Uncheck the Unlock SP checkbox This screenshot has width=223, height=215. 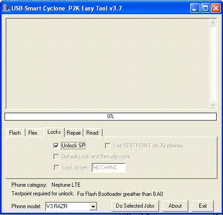(x=56, y=146)
